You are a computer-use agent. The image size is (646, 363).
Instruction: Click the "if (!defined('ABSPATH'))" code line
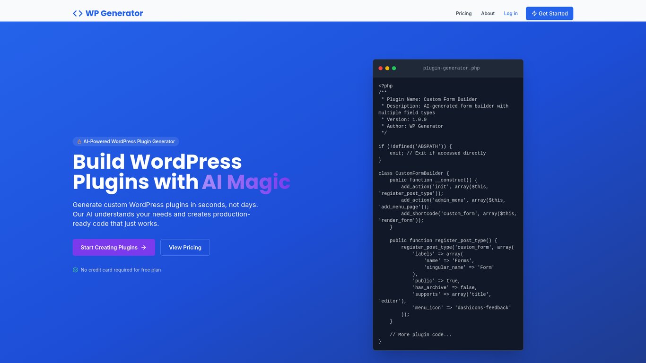click(x=415, y=147)
